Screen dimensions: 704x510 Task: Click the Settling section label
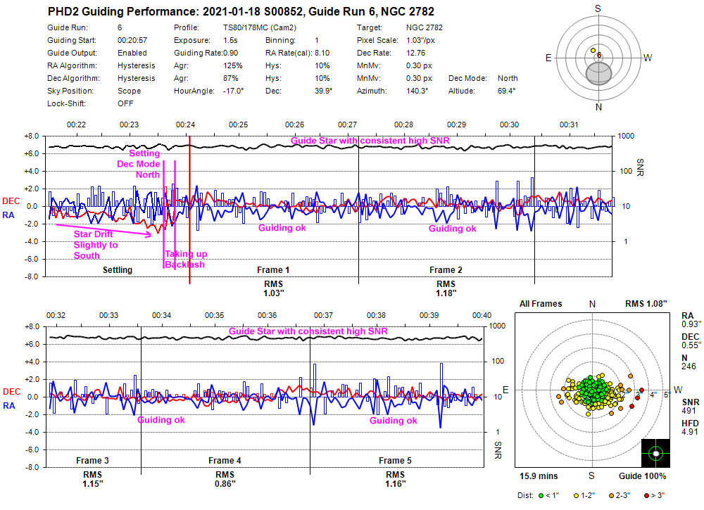pos(118,270)
